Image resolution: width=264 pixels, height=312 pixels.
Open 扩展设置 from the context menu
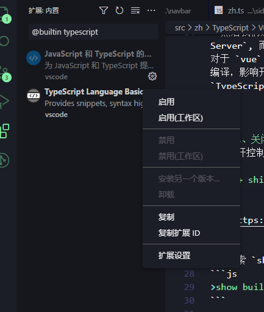191,255
